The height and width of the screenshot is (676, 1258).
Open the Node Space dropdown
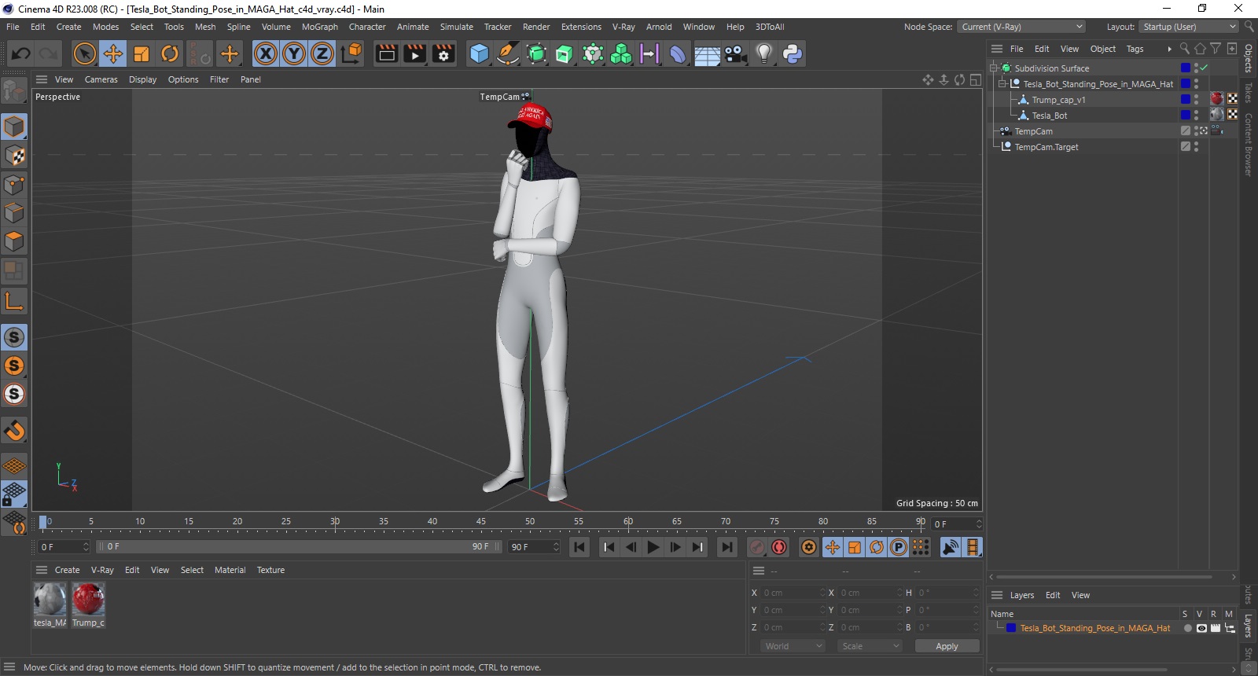coord(1021,27)
